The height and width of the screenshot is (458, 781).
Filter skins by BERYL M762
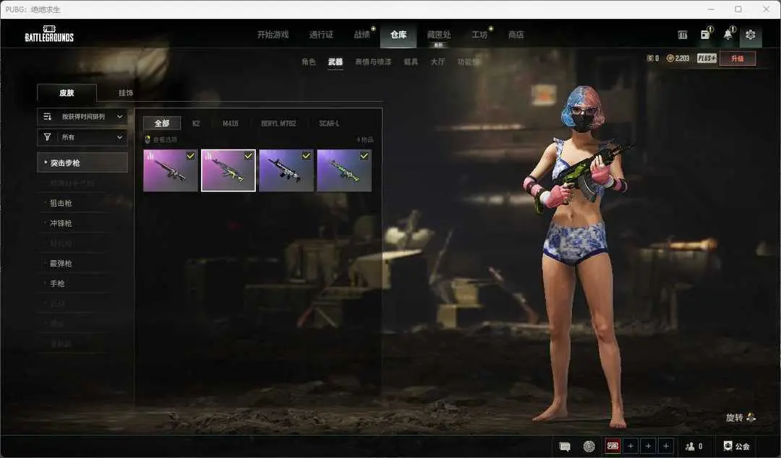coord(278,123)
